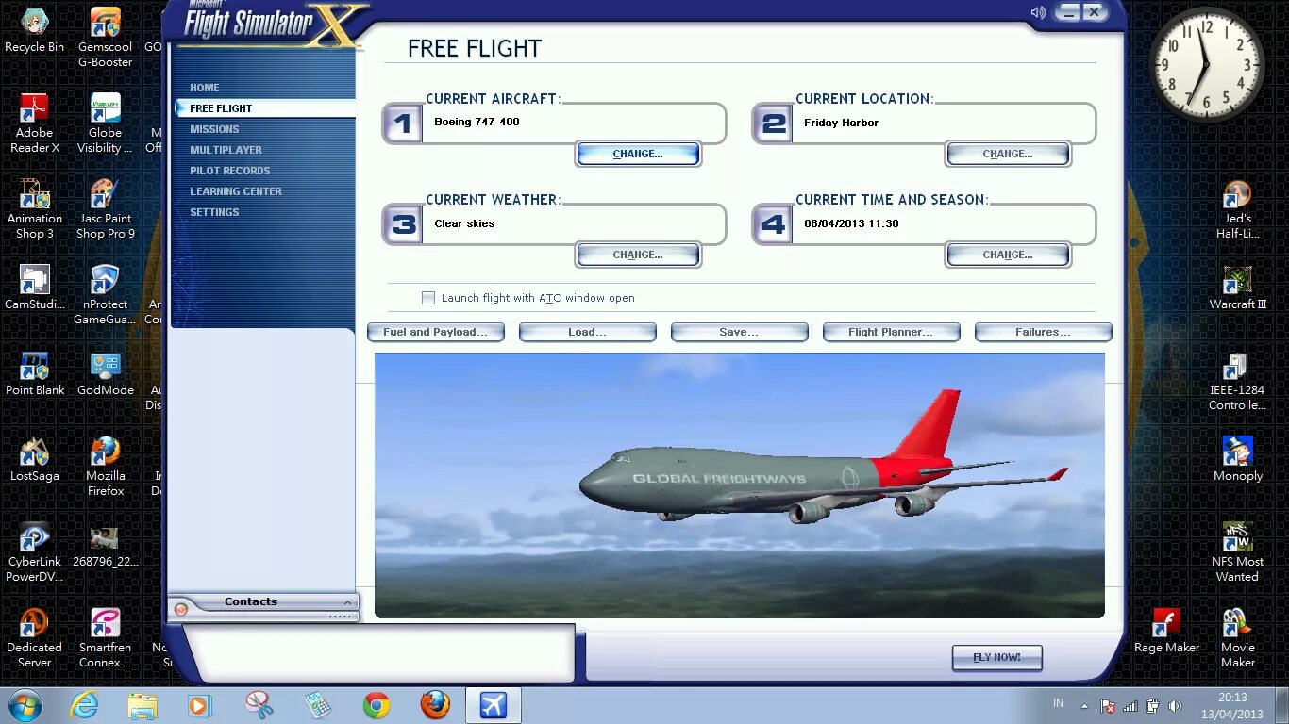
Task: Select the Dedicated Server desktop icon
Action: pyautogui.click(x=34, y=638)
